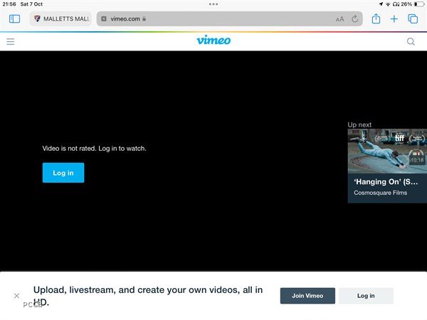This screenshot has height=320, width=427.
Task: Open the Vimeo hamburger menu
Action: point(11,42)
